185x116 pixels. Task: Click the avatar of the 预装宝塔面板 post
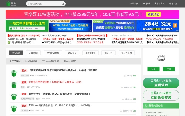(14, 73)
